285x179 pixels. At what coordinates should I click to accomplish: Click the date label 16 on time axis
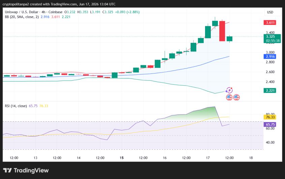165,158
